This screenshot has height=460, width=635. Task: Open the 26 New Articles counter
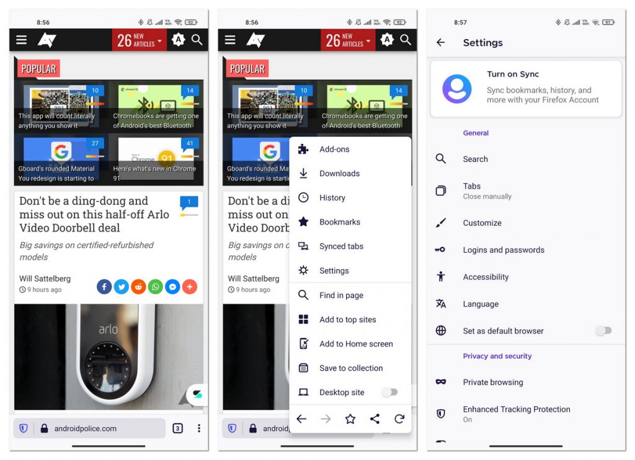tap(138, 39)
